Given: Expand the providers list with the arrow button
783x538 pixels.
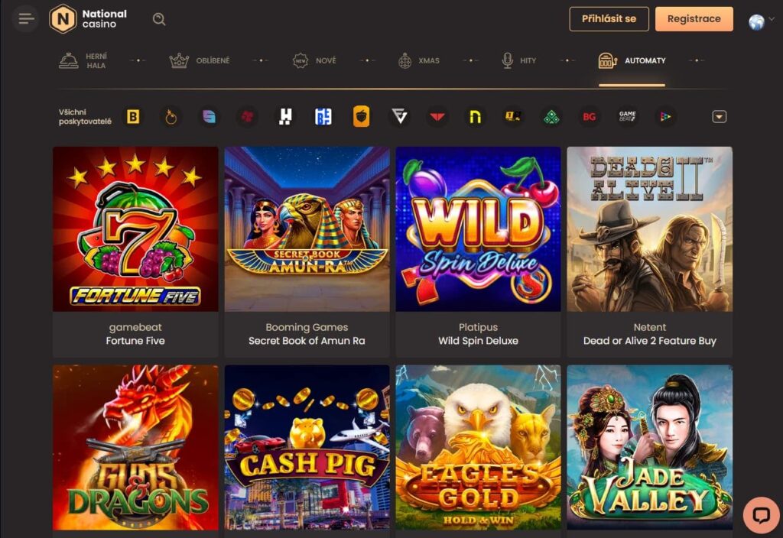Looking at the screenshot, I should pos(719,116).
